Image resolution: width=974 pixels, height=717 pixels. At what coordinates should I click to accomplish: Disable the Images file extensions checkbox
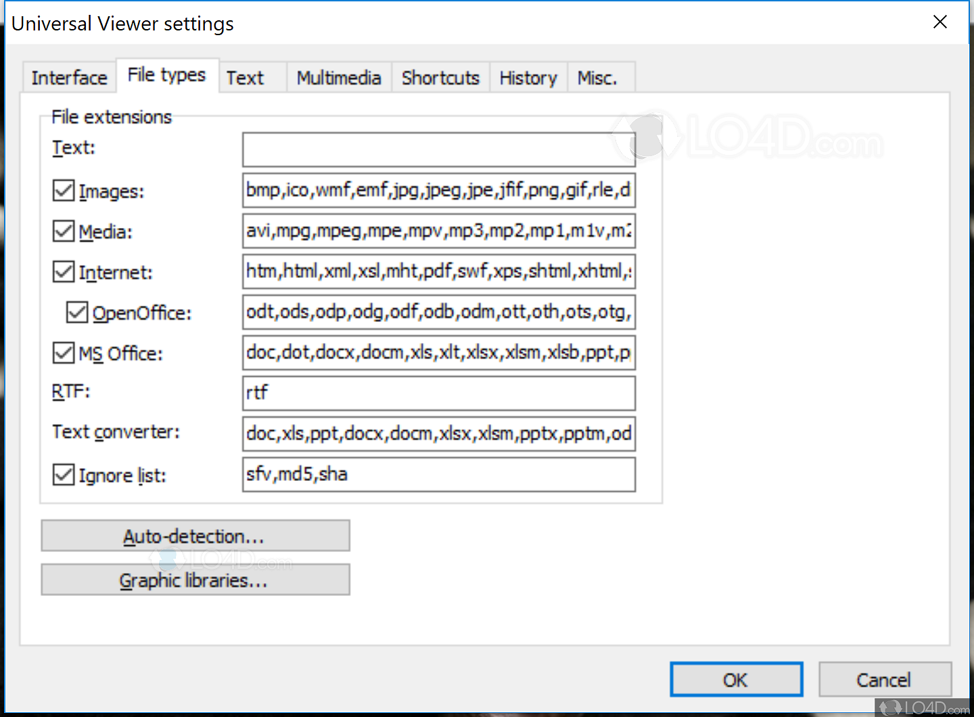(63, 190)
